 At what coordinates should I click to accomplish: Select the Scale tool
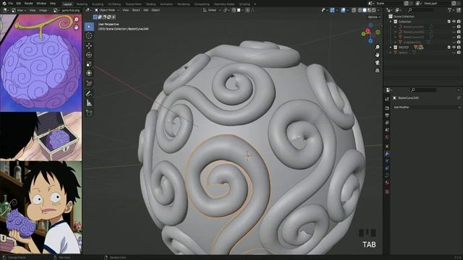(x=89, y=64)
